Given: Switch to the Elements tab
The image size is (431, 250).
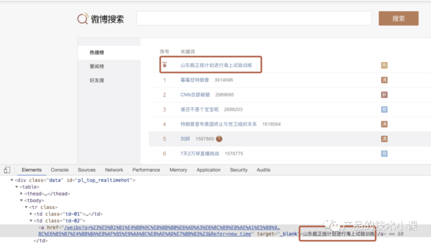Looking at the screenshot, I should (32, 170).
